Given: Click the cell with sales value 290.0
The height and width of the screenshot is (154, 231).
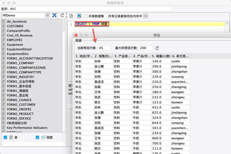Looking at the screenshot, I should tap(161, 66).
